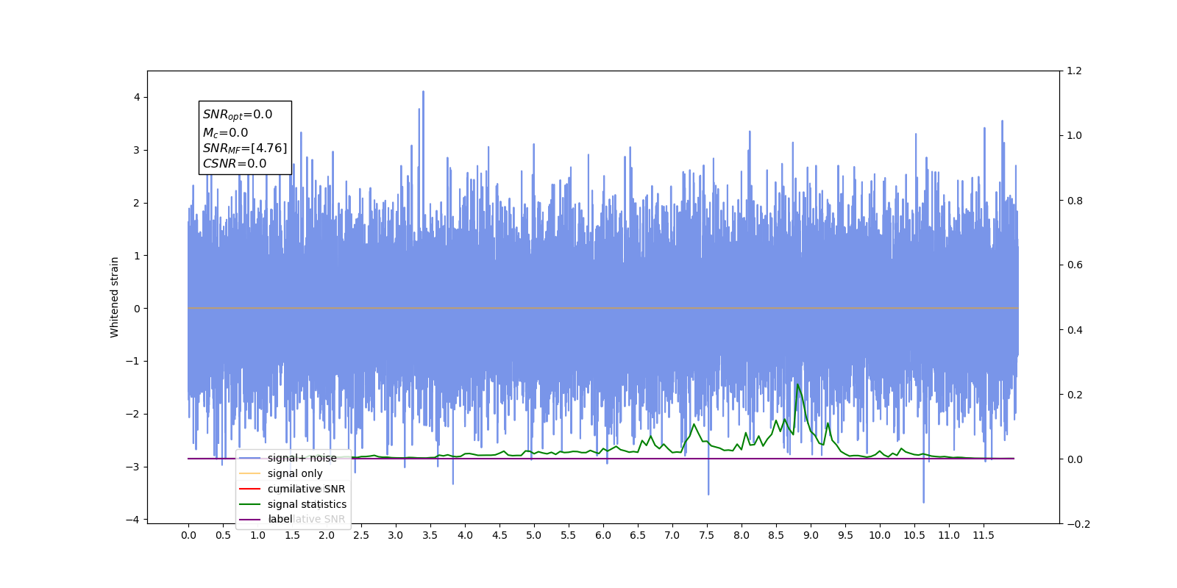Click the 'Whitened strain' y-axis label
1177x588 pixels.
(115, 297)
